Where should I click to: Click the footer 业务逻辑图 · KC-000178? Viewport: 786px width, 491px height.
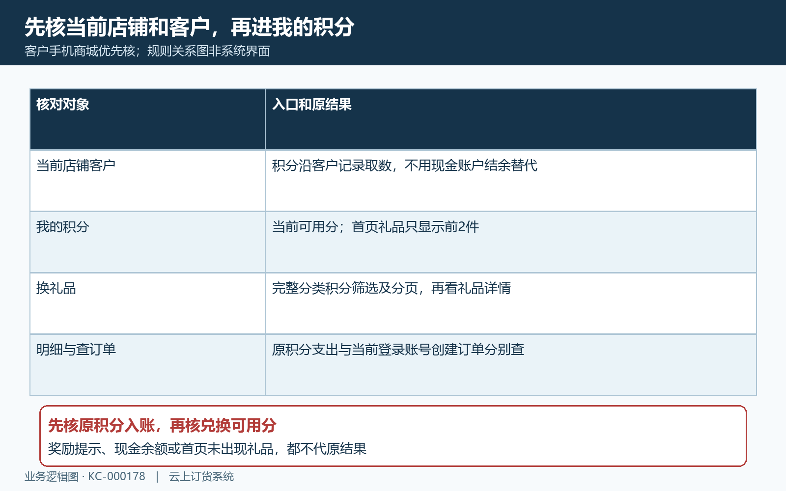[85, 477]
